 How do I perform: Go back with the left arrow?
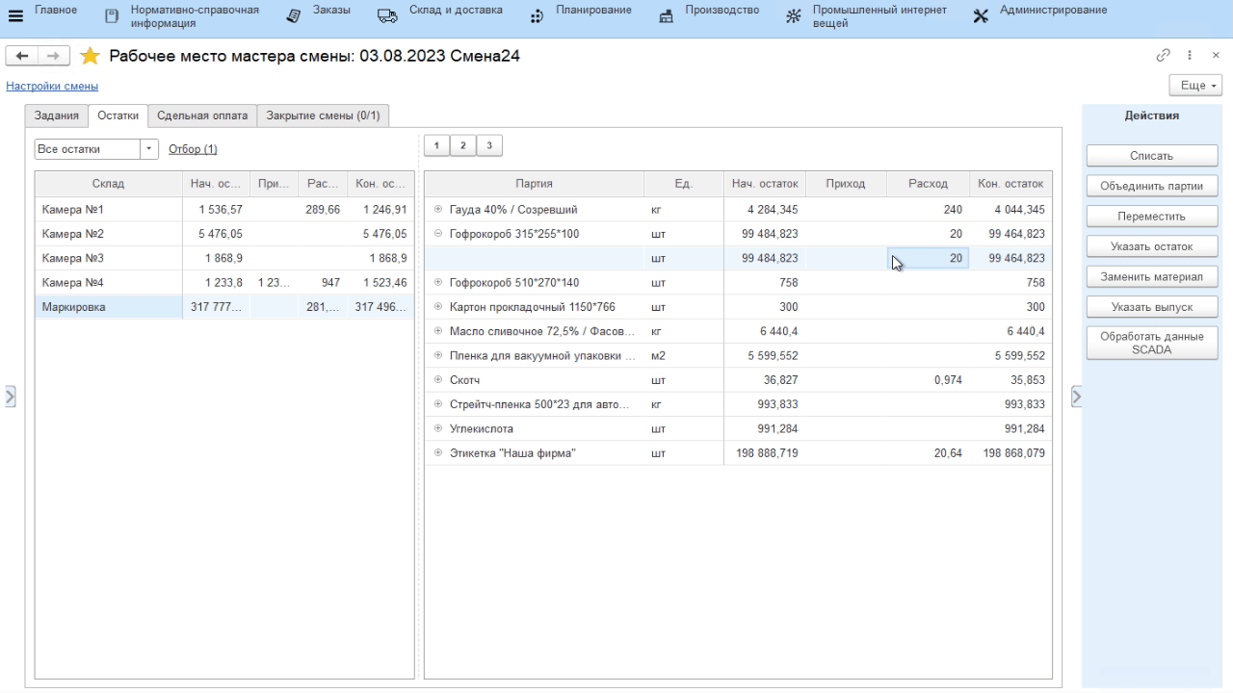pos(22,56)
